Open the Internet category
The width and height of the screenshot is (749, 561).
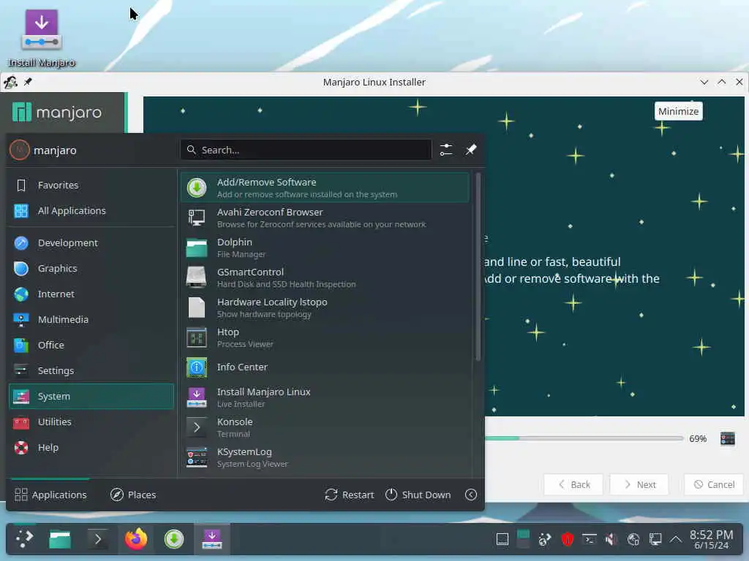tap(91, 294)
